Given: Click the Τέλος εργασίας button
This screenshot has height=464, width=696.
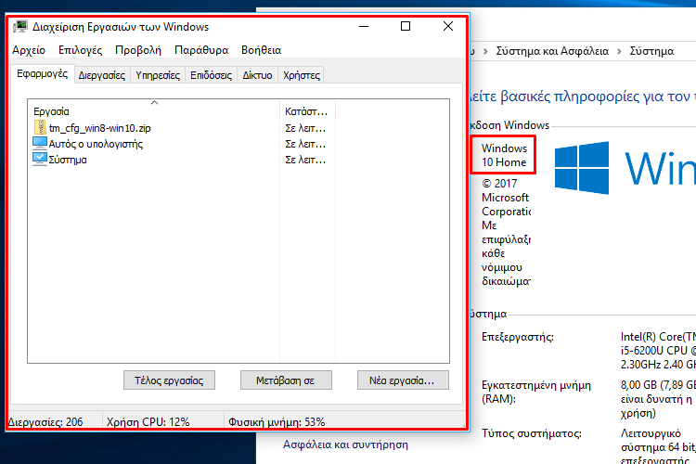Looking at the screenshot, I should [x=169, y=380].
